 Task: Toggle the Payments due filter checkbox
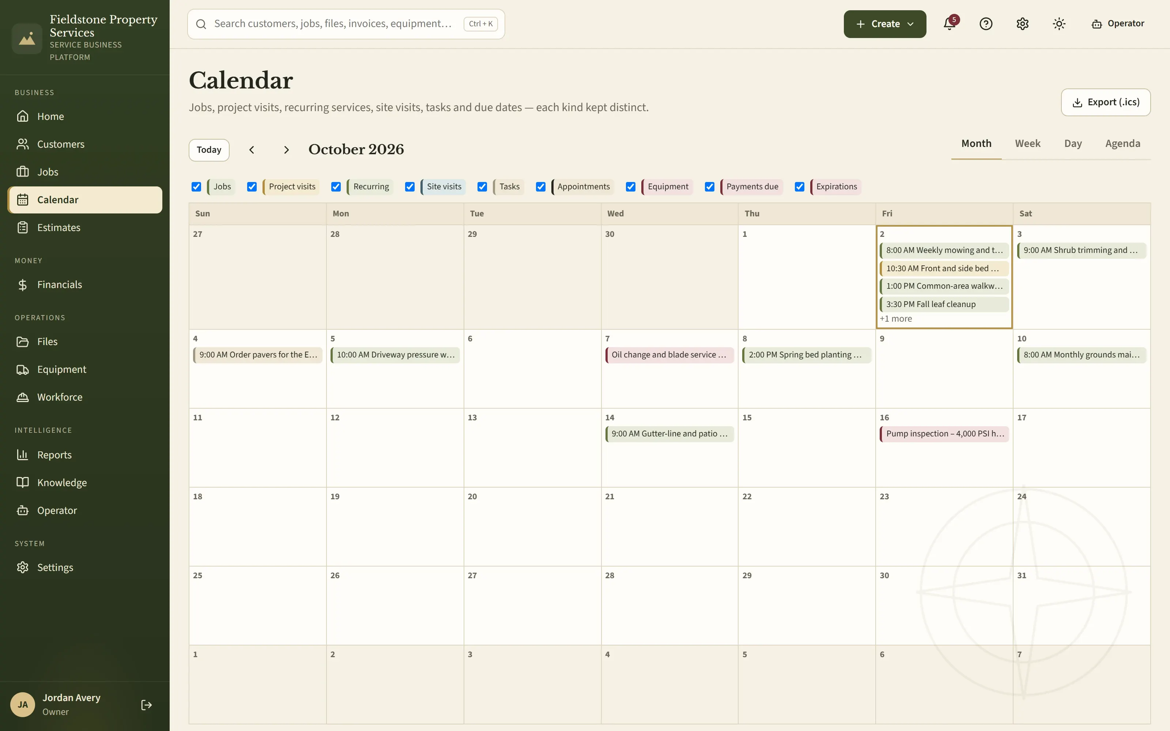(x=709, y=187)
